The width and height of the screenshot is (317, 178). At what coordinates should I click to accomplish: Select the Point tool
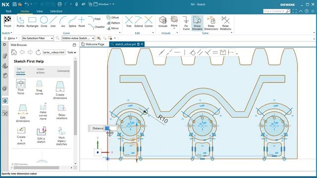[82, 22]
